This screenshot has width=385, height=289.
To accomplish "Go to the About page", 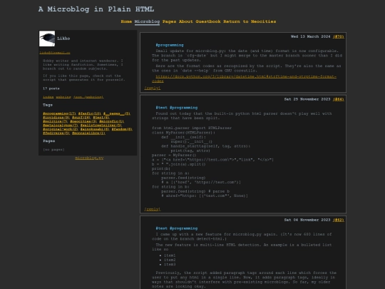I will pos(186,21).
